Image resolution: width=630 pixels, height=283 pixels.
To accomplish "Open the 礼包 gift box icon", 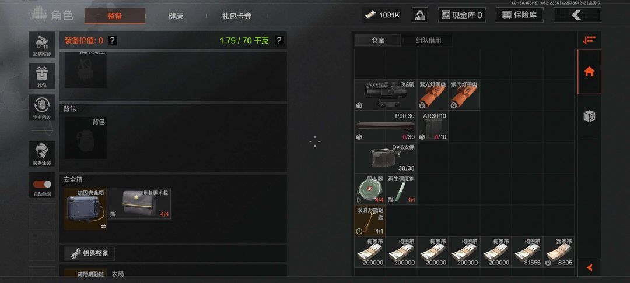I will 42,76.
